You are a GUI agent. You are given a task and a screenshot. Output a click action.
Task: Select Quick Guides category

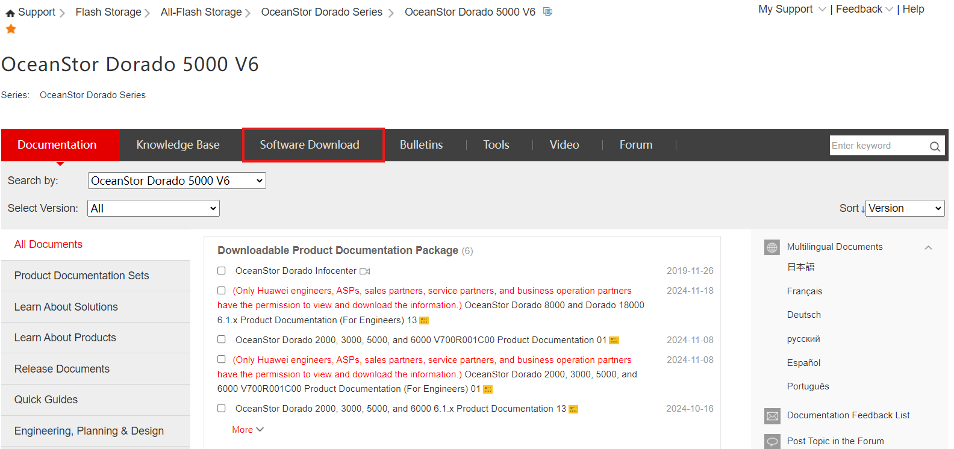coord(96,400)
